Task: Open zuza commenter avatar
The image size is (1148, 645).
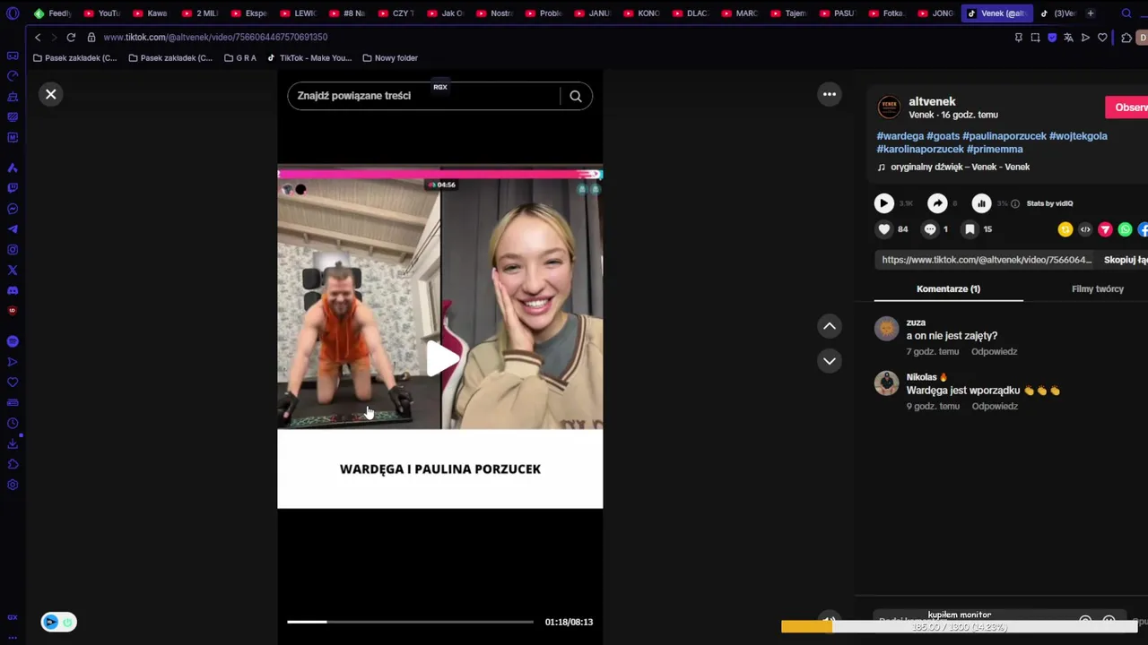Action: (886, 329)
